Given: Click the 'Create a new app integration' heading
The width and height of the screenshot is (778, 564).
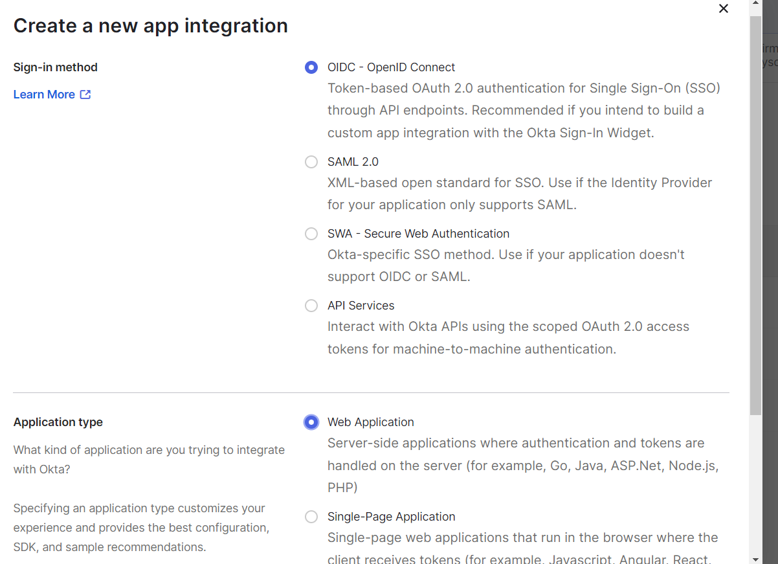Looking at the screenshot, I should click(151, 26).
